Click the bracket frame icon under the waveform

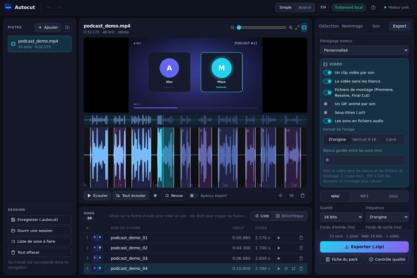tap(292, 195)
